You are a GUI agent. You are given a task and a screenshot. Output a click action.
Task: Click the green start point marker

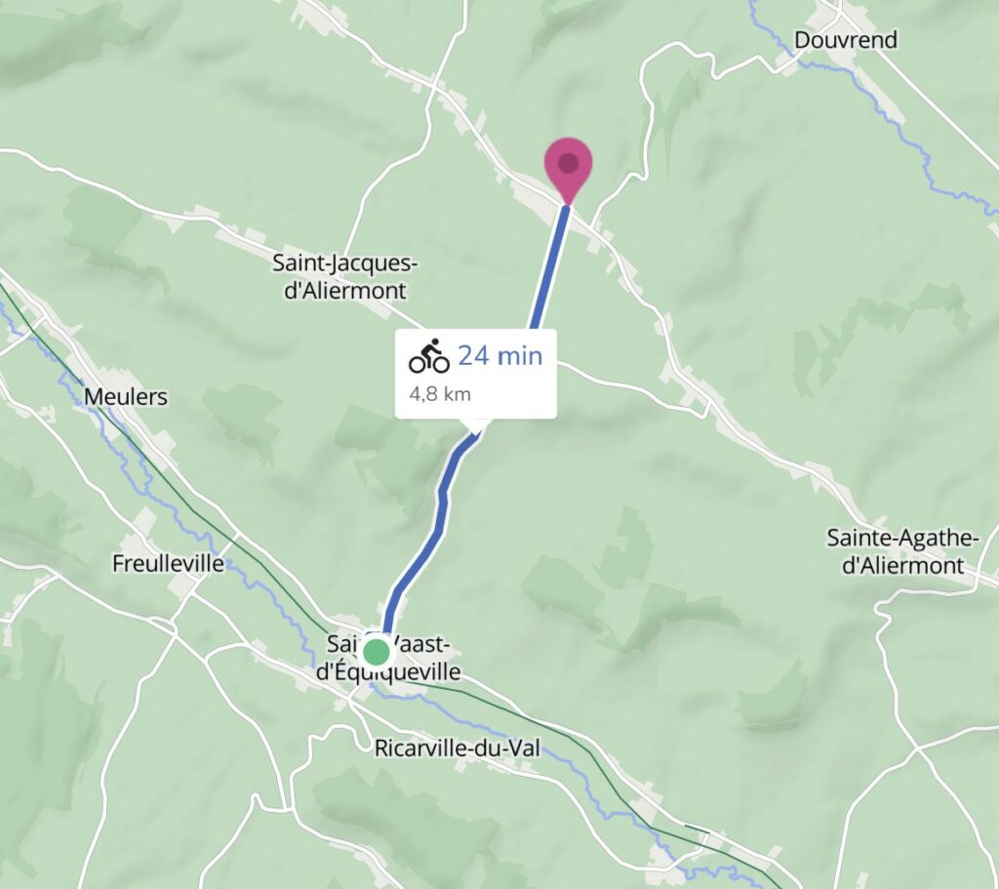[x=376, y=652]
